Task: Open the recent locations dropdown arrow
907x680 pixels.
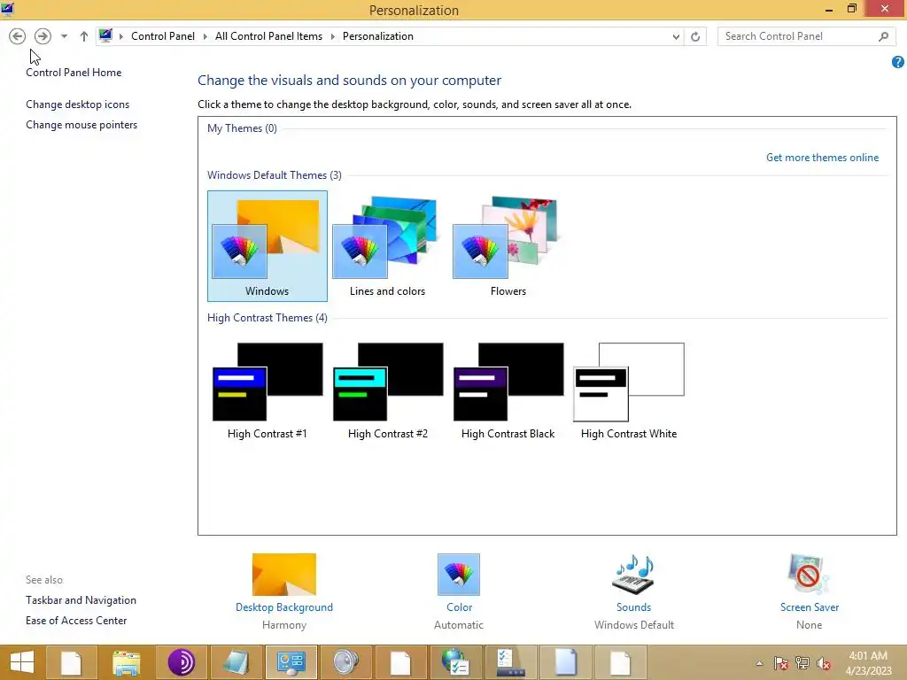Action: pos(64,35)
